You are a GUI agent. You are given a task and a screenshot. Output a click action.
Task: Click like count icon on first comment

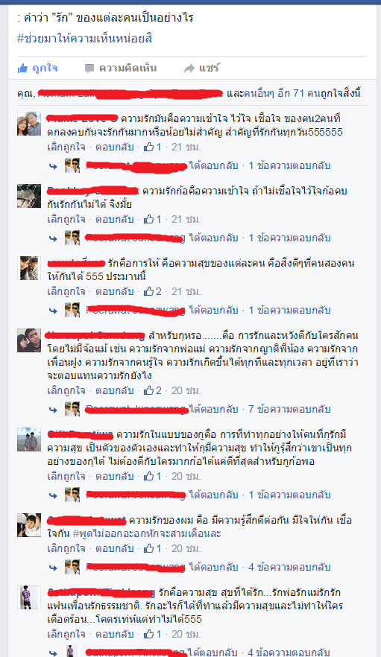tap(149, 147)
